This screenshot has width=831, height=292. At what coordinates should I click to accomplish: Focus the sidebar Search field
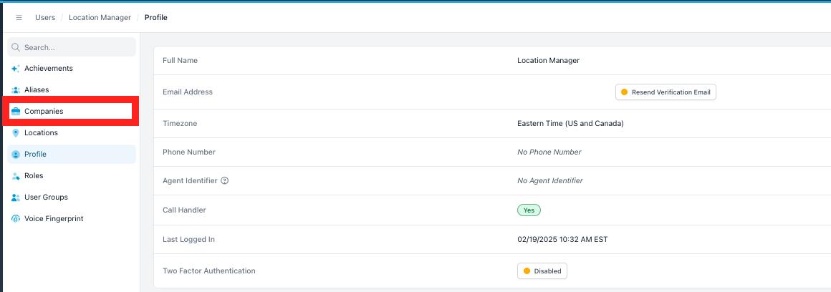pyautogui.click(x=72, y=47)
